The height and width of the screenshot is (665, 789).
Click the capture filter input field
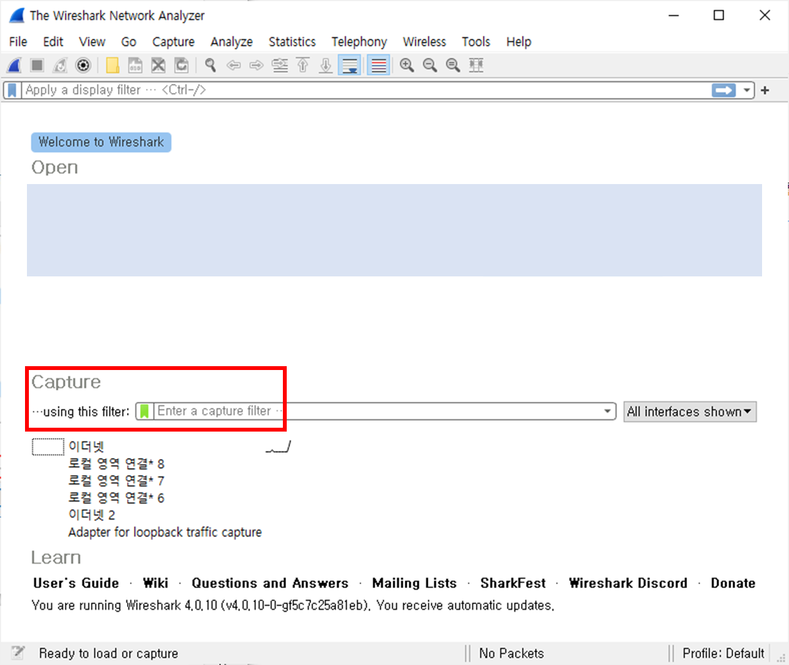pos(377,411)
